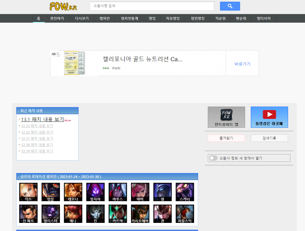Click the FOW.KR logo
The height and width of the screenshot is (231, 305).
pyautogui.click(x=63, y=6)
